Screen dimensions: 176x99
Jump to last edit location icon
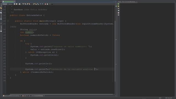pyautogui.click(x=14, y=4)
